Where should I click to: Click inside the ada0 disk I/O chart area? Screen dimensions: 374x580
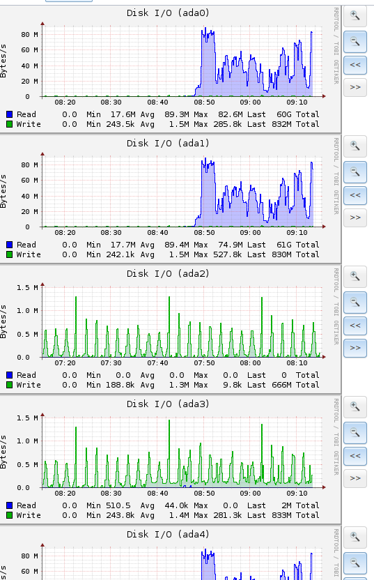click(x=182, y=61)
